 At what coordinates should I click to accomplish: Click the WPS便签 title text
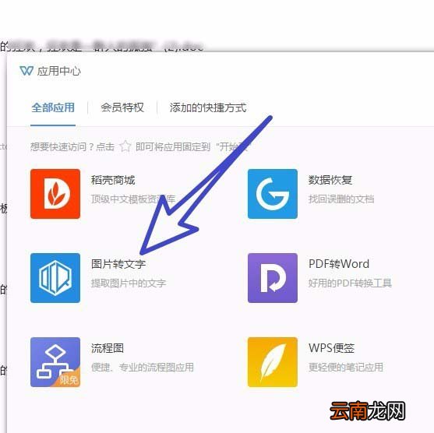(332, 348)
